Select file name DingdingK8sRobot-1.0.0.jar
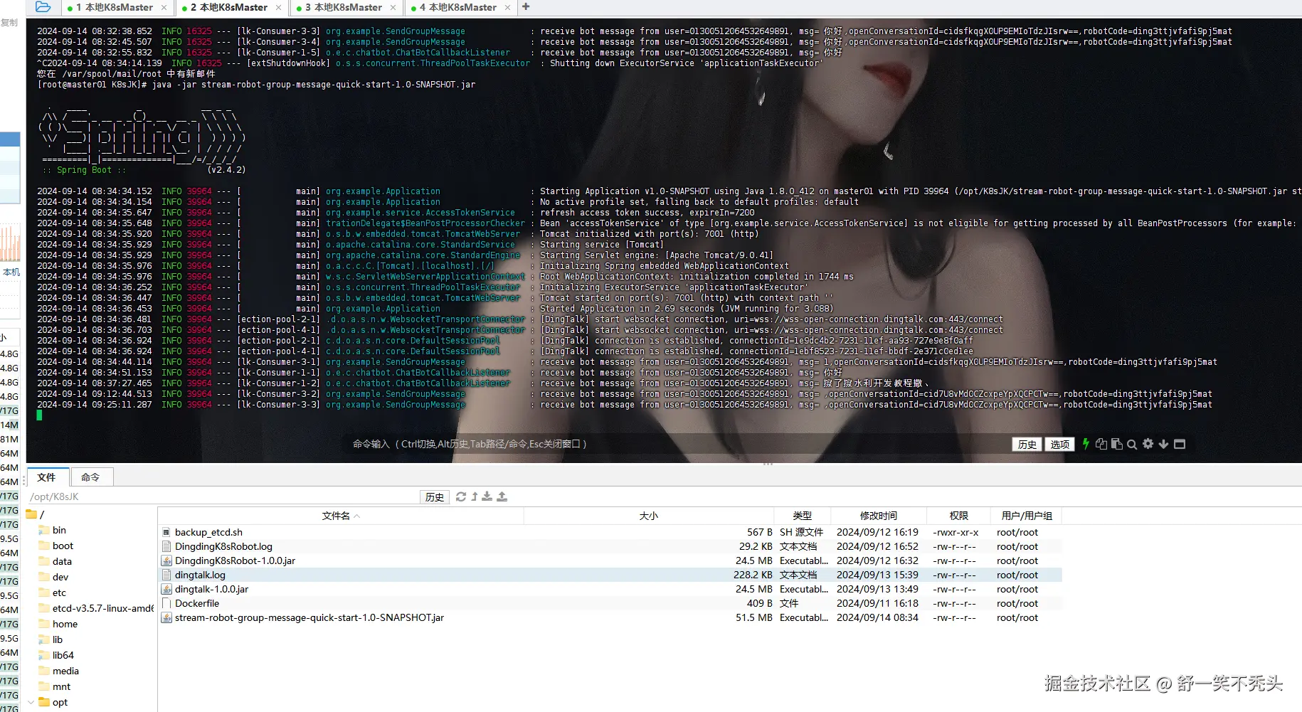The height and width of the screenshot is (712, 1302). (x=235, y=560)
